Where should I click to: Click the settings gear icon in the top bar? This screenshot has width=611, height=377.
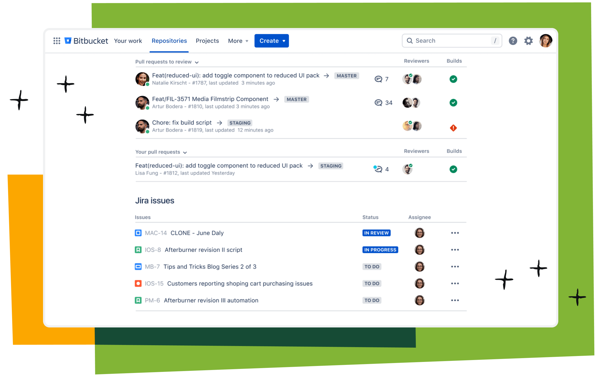click(x=529, y=41)
